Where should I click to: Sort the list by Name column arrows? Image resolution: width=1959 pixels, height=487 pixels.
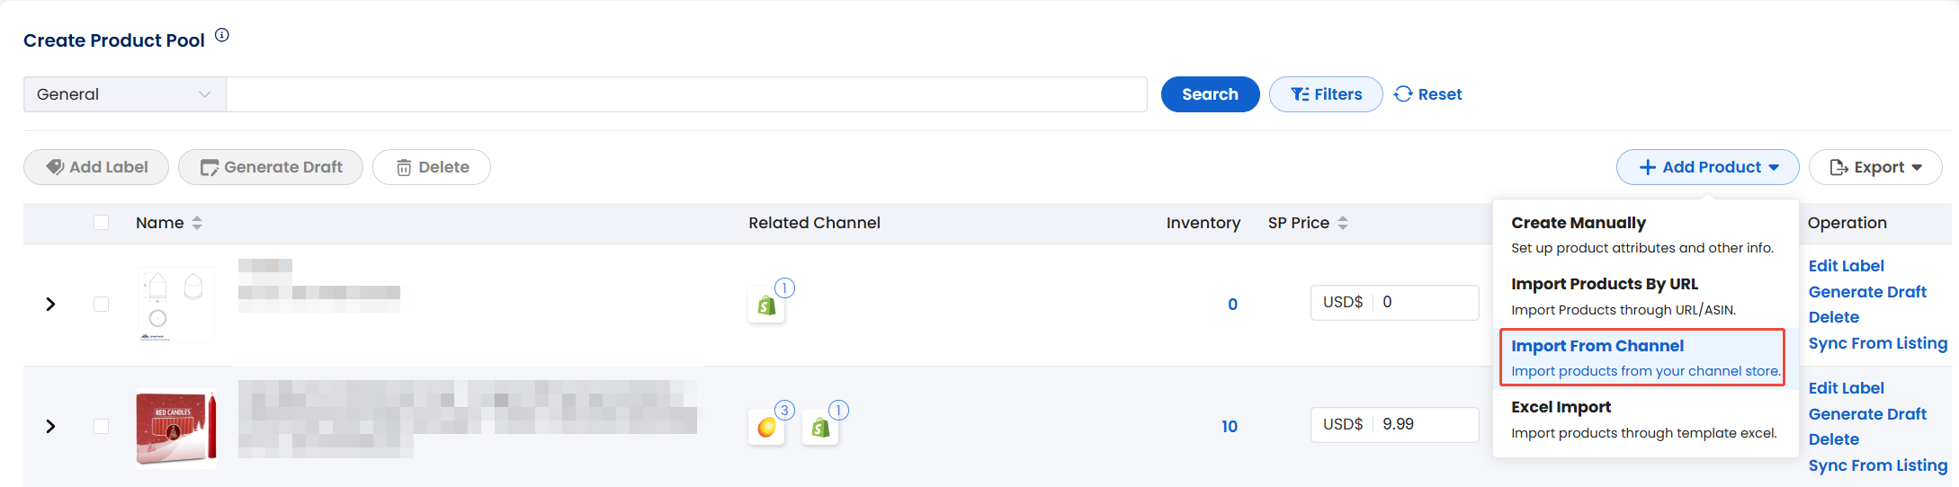pos(197,223)
